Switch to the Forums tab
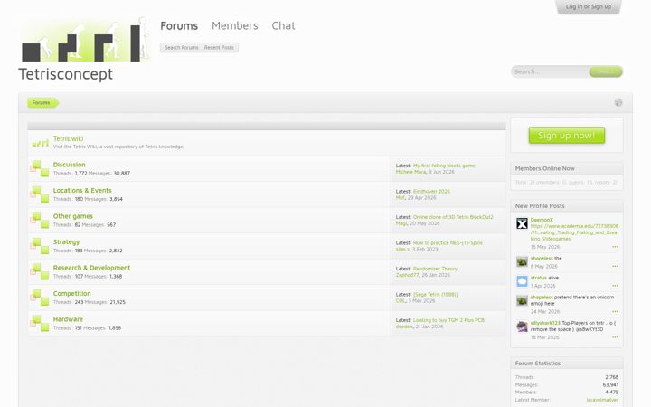The width and height of the screenshot is (651, 407). 179,25
